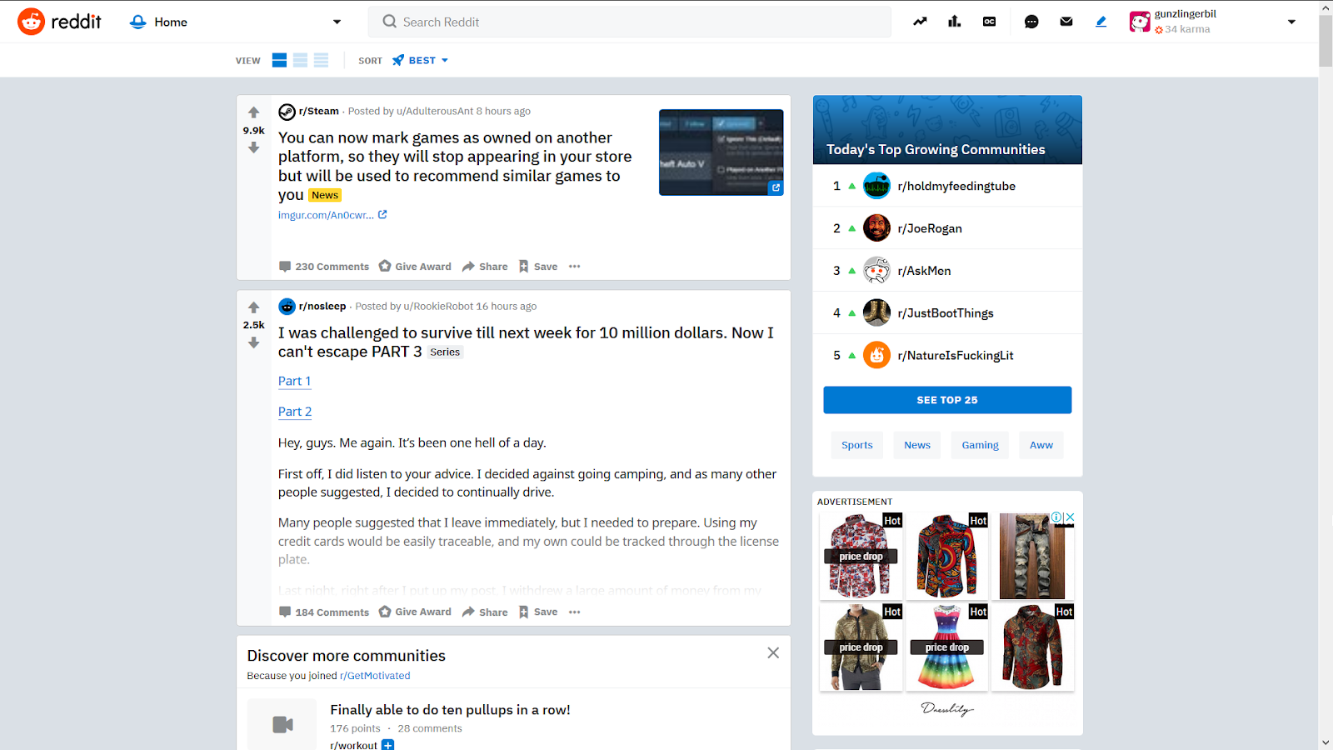This screenshot has height=750, width=1333.
Task: Open the r/GetMotivated link
Action: pyautogui.click(x=375, y=676)
